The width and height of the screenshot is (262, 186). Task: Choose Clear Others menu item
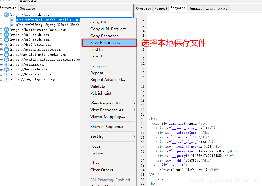point(108,170)
